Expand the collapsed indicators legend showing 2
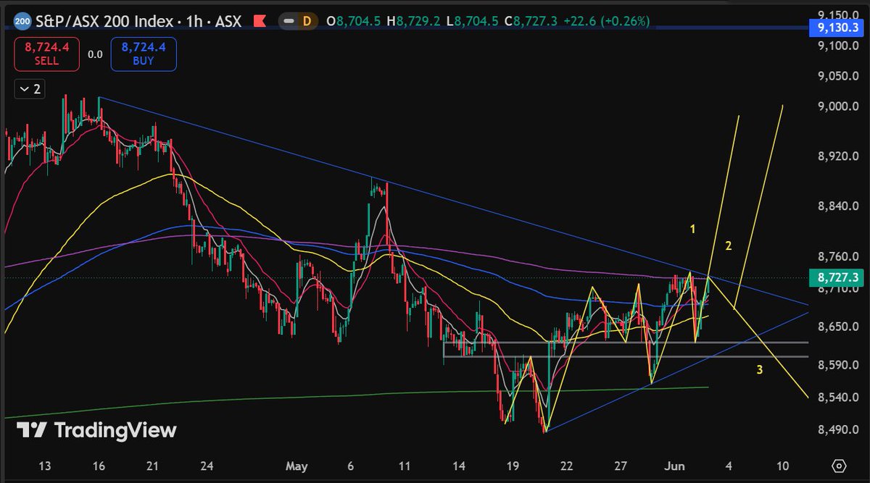 click(30, 89)
